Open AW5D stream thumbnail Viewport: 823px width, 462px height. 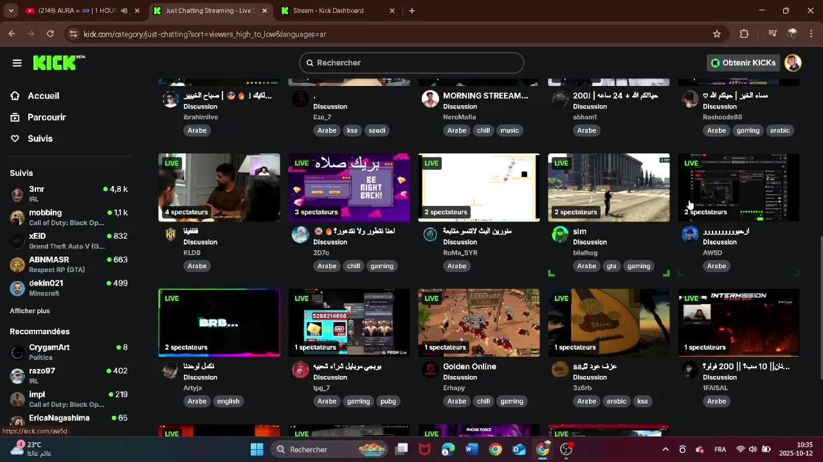pyautogui.click(x=739, y=187)
